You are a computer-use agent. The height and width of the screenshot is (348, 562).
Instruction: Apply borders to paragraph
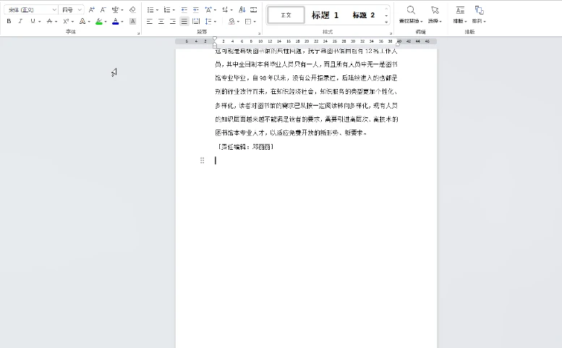(248, 22)
